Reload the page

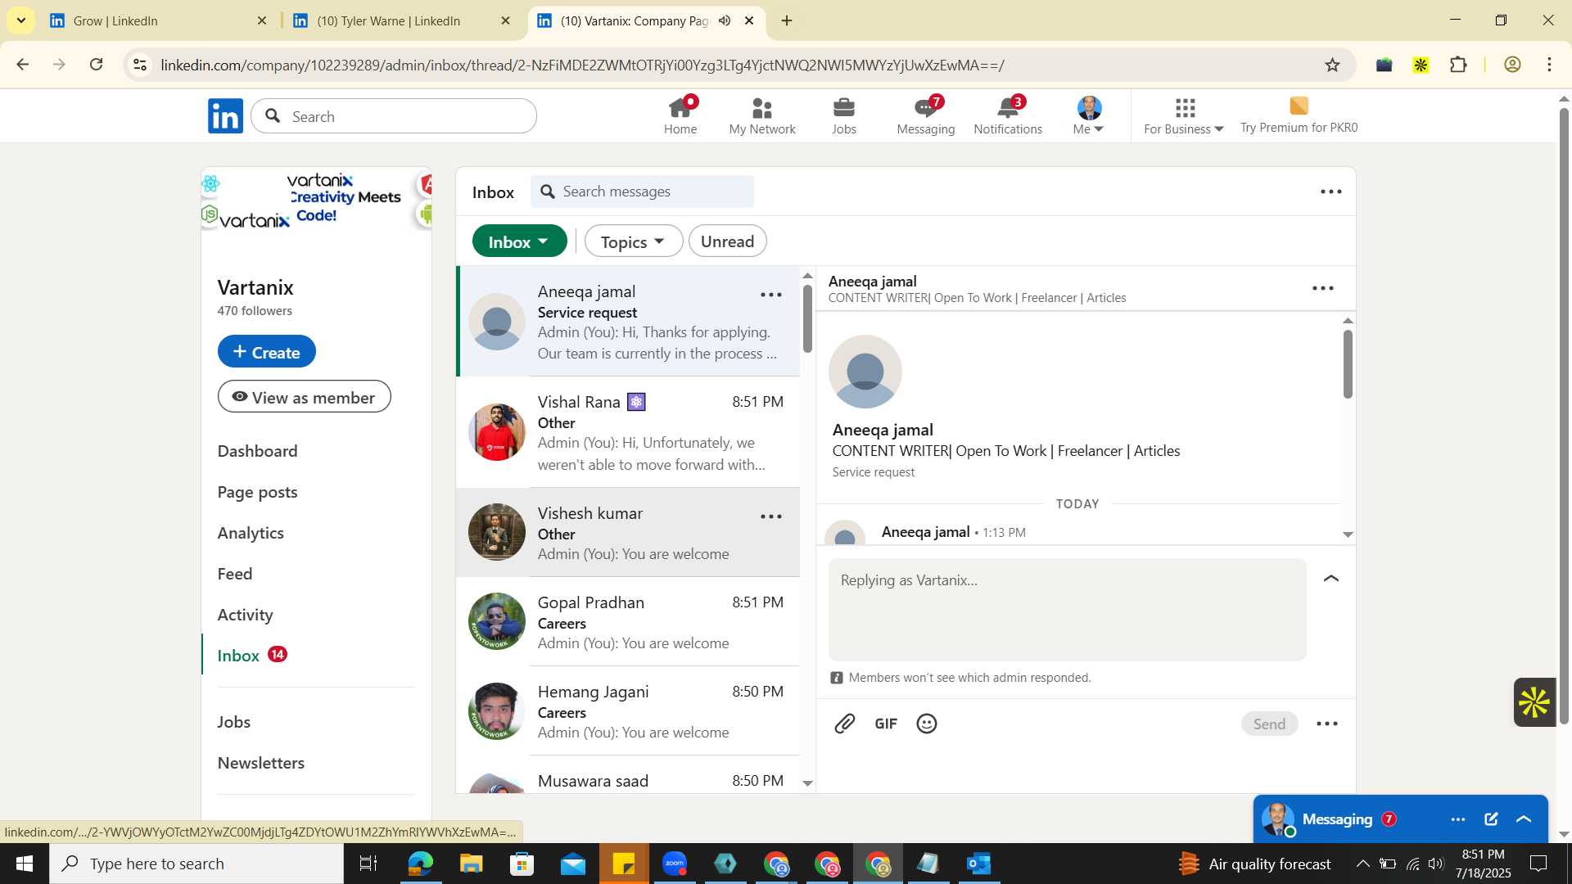coord(97,65)
